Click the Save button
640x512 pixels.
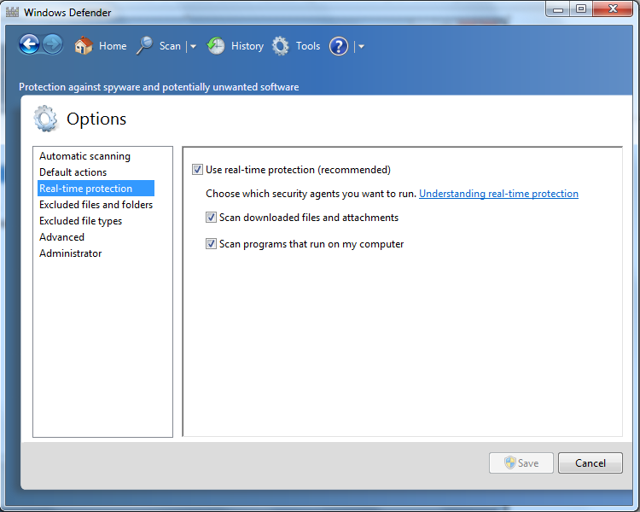pos(521,463)
